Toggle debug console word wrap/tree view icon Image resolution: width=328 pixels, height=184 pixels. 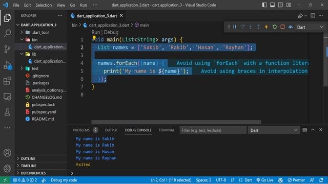coord(305,130)
